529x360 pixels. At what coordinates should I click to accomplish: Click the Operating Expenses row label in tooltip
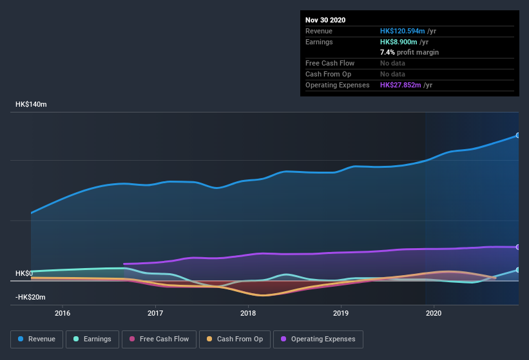coord(338,85)
